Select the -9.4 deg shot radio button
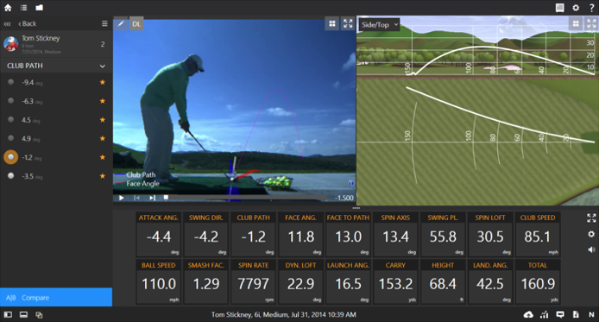 pyautogui.click(x=10, y=82)
